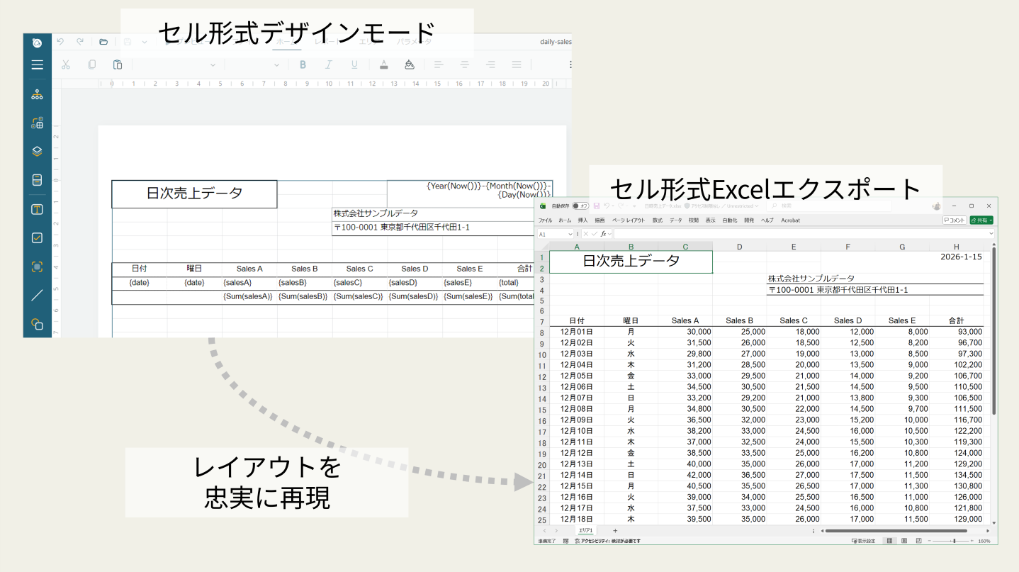This screenshot has width=1019, height=572.
Task: Toggle underline formatting in the toolbar
Action: [x=353, y=65]
